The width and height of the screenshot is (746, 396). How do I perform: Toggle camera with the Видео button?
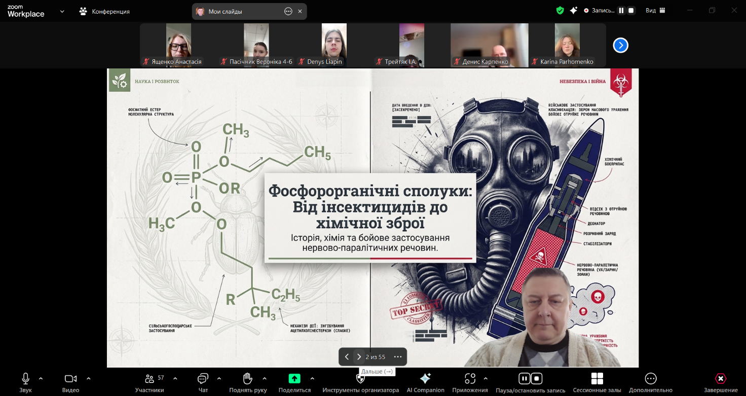[x=70, y=379]
